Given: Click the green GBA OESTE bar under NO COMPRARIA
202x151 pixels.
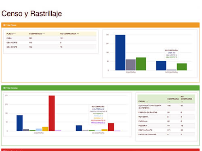Looking at the screenshot, I should pyautogui.click(x=182, y=67).
